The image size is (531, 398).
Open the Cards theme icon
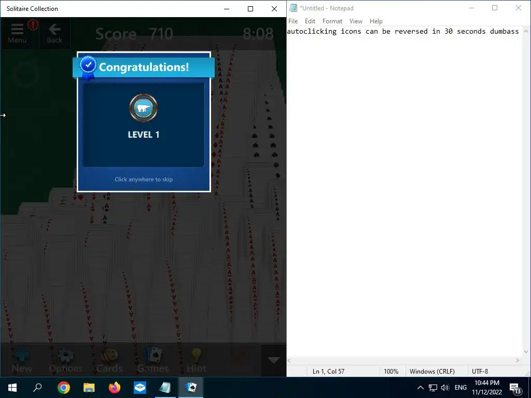109,361
